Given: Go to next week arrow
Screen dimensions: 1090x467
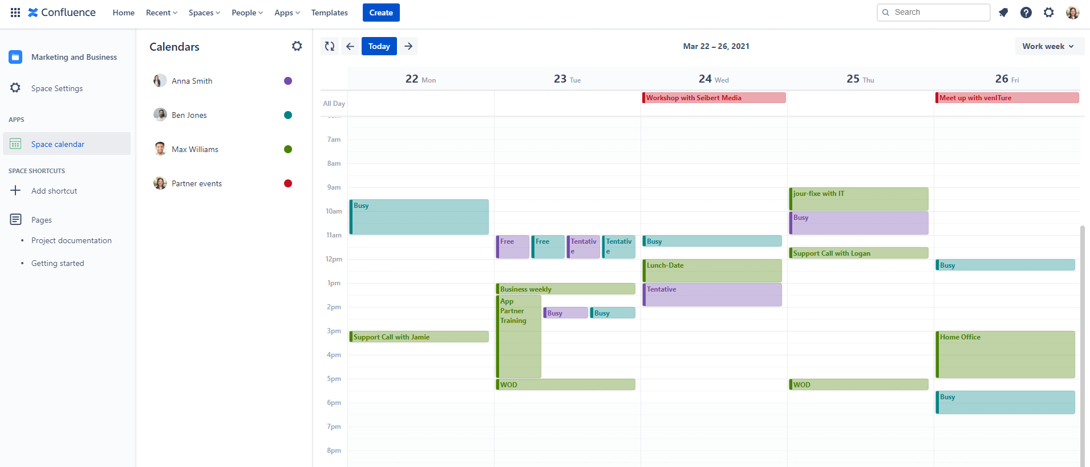Looking at the screenshot, I should pyautogui.click(x=408, y=46).
